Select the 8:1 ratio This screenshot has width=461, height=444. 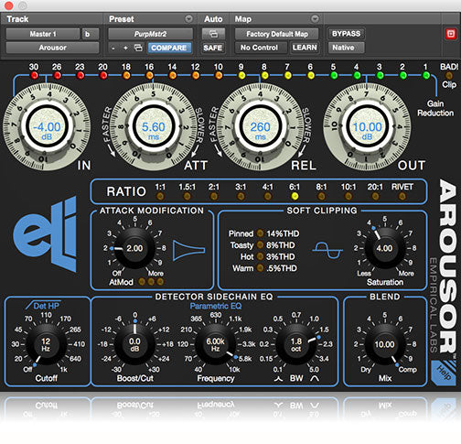click(x=321, y=196)
